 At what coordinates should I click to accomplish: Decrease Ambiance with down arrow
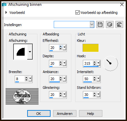tap(61, 80)
